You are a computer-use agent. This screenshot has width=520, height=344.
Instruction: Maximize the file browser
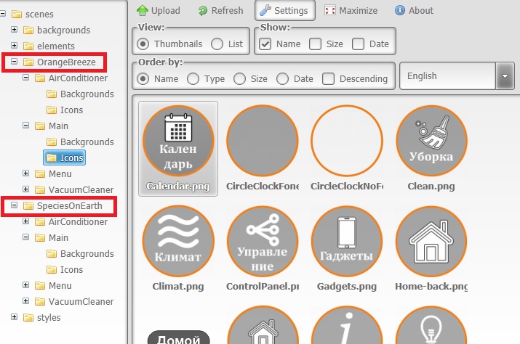pos(351,11)
